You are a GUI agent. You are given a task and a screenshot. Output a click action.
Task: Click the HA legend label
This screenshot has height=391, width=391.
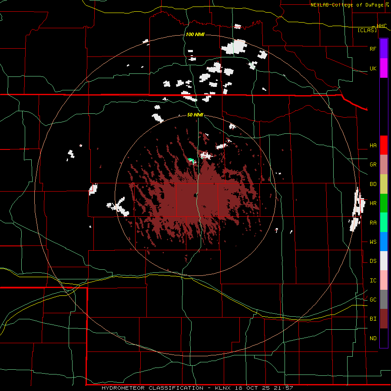point(373,146)
